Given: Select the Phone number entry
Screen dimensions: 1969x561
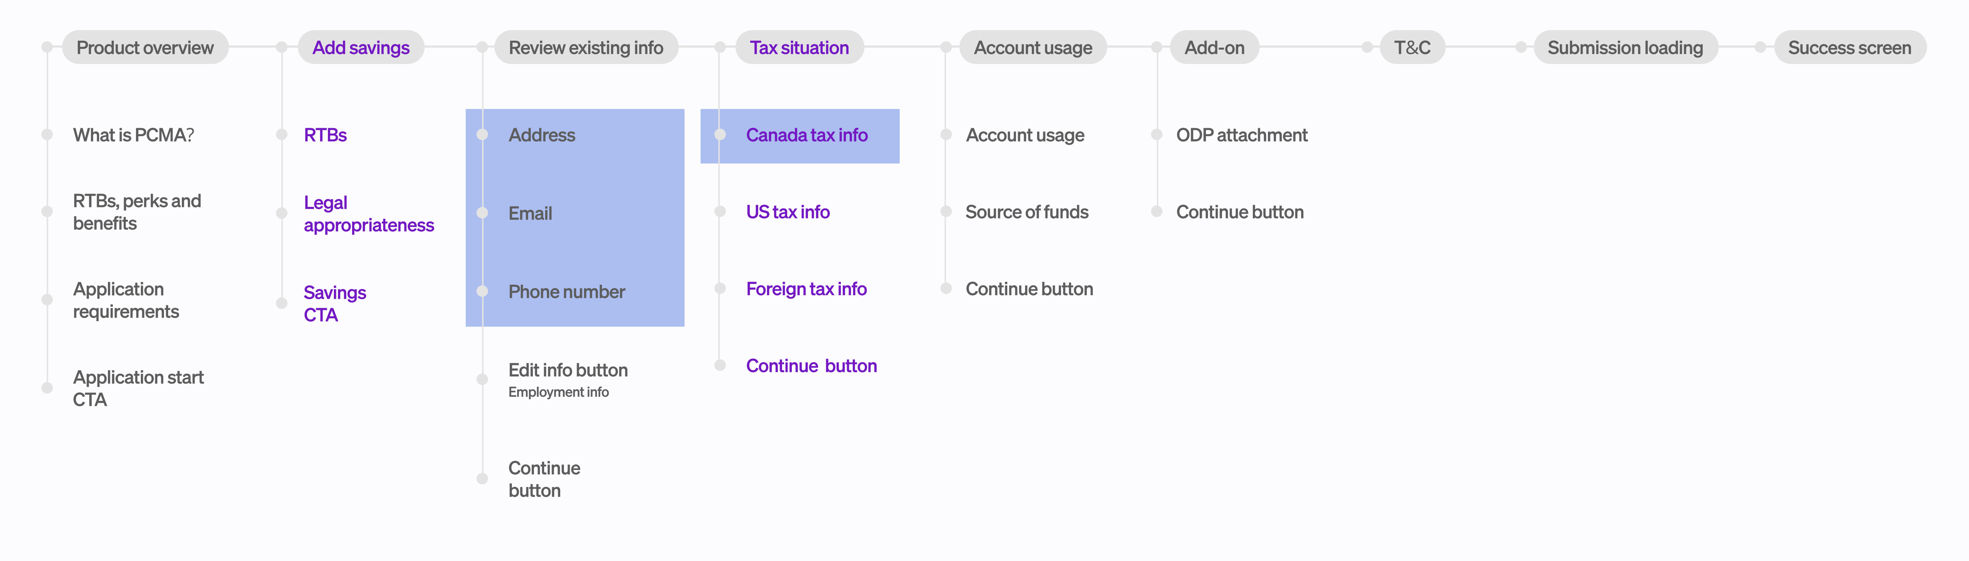Looking at the screenshot, I should pyautogui.click(x=567, y=292).
